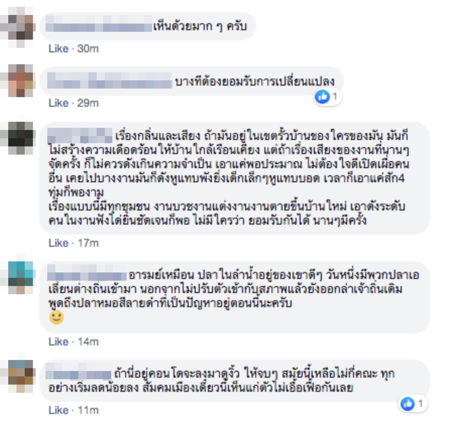
Task: Open the 30m timestamp of first comment
Action: click(x=88, y=49)
